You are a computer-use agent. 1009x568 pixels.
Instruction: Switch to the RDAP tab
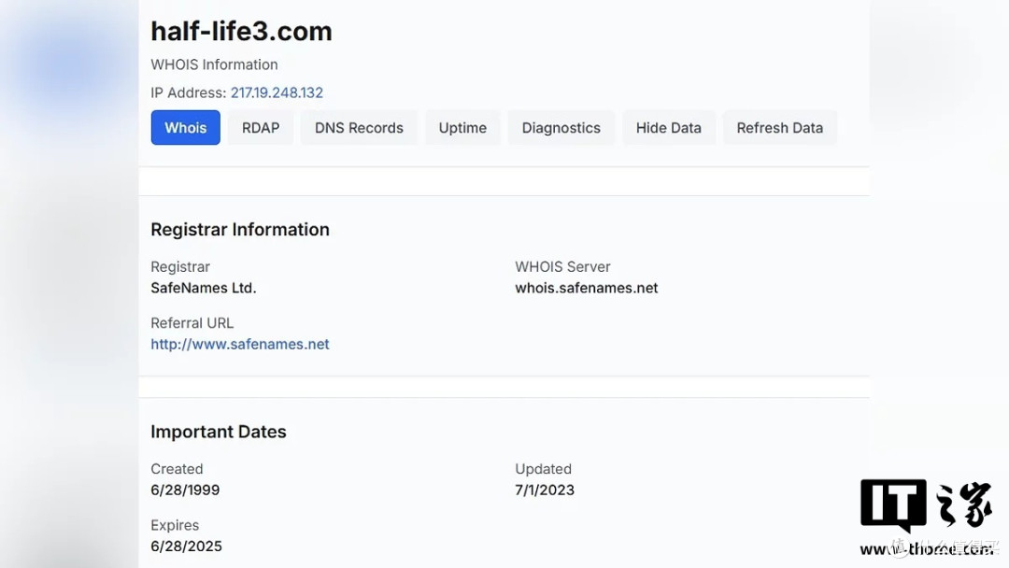click(261, 127)
